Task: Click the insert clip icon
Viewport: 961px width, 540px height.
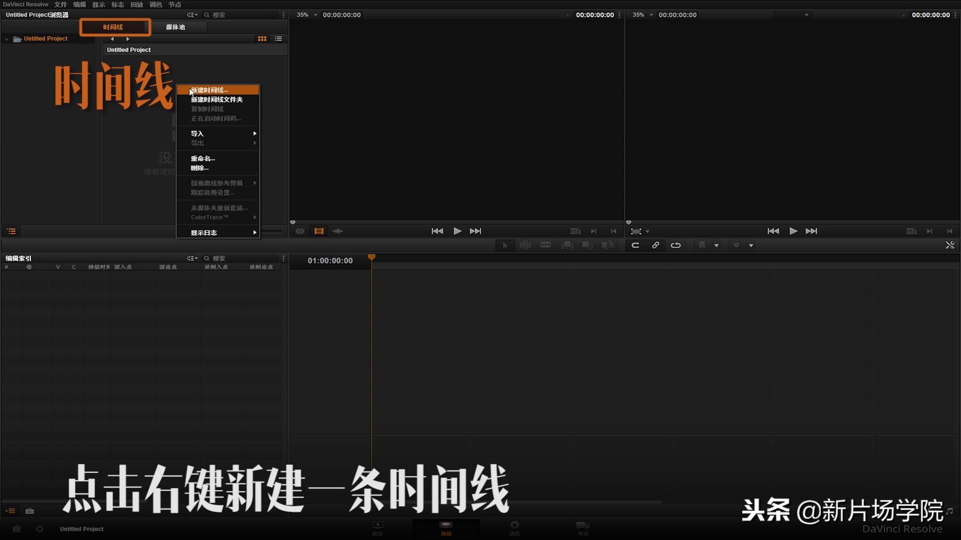Action: pos(567,245)
